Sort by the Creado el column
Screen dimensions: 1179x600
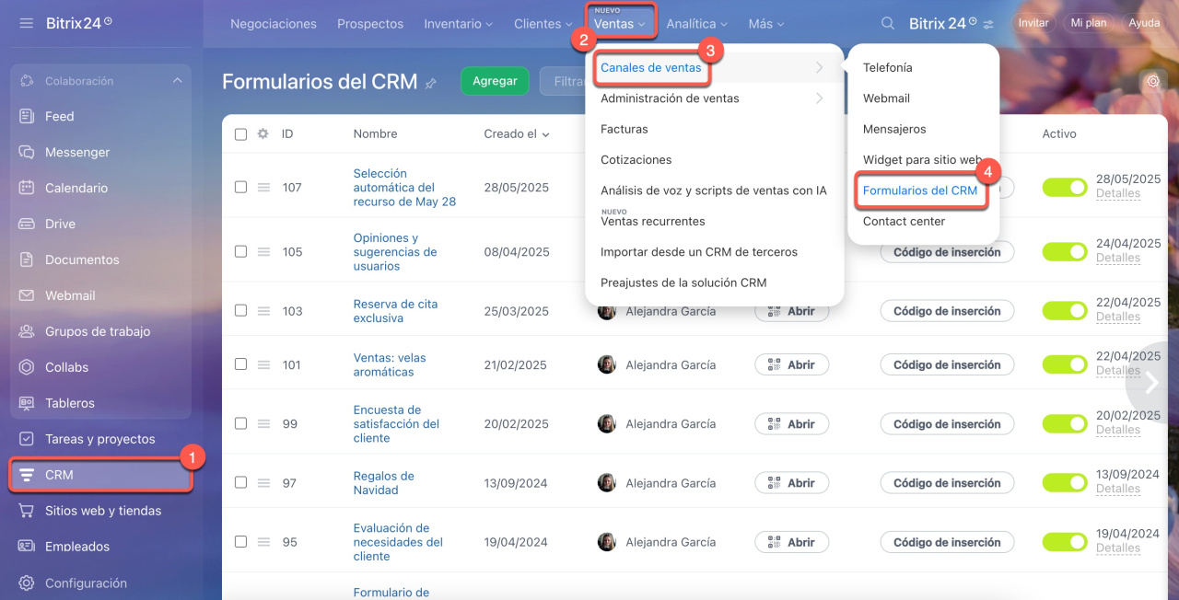pos(517,133)
